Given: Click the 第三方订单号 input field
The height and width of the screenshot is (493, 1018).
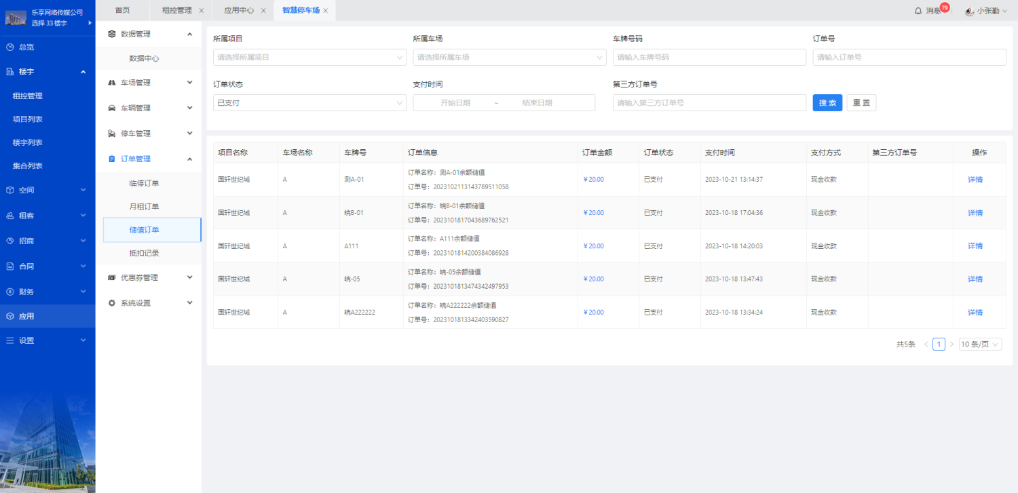Looking at the screenshot, I should tap(709, 103).
